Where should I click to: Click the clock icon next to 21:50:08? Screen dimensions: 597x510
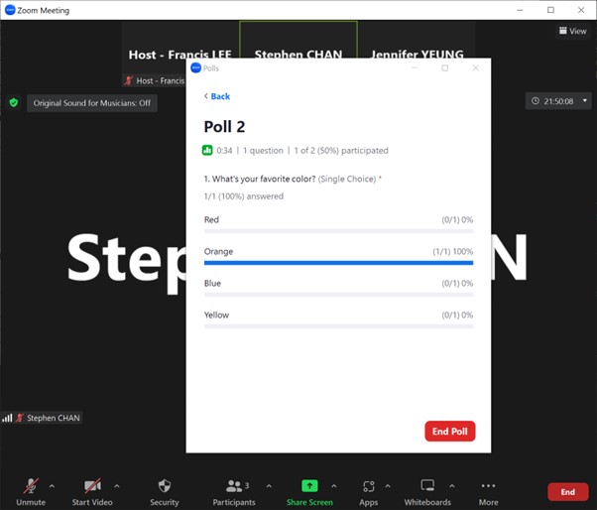[x=536, y=101]
